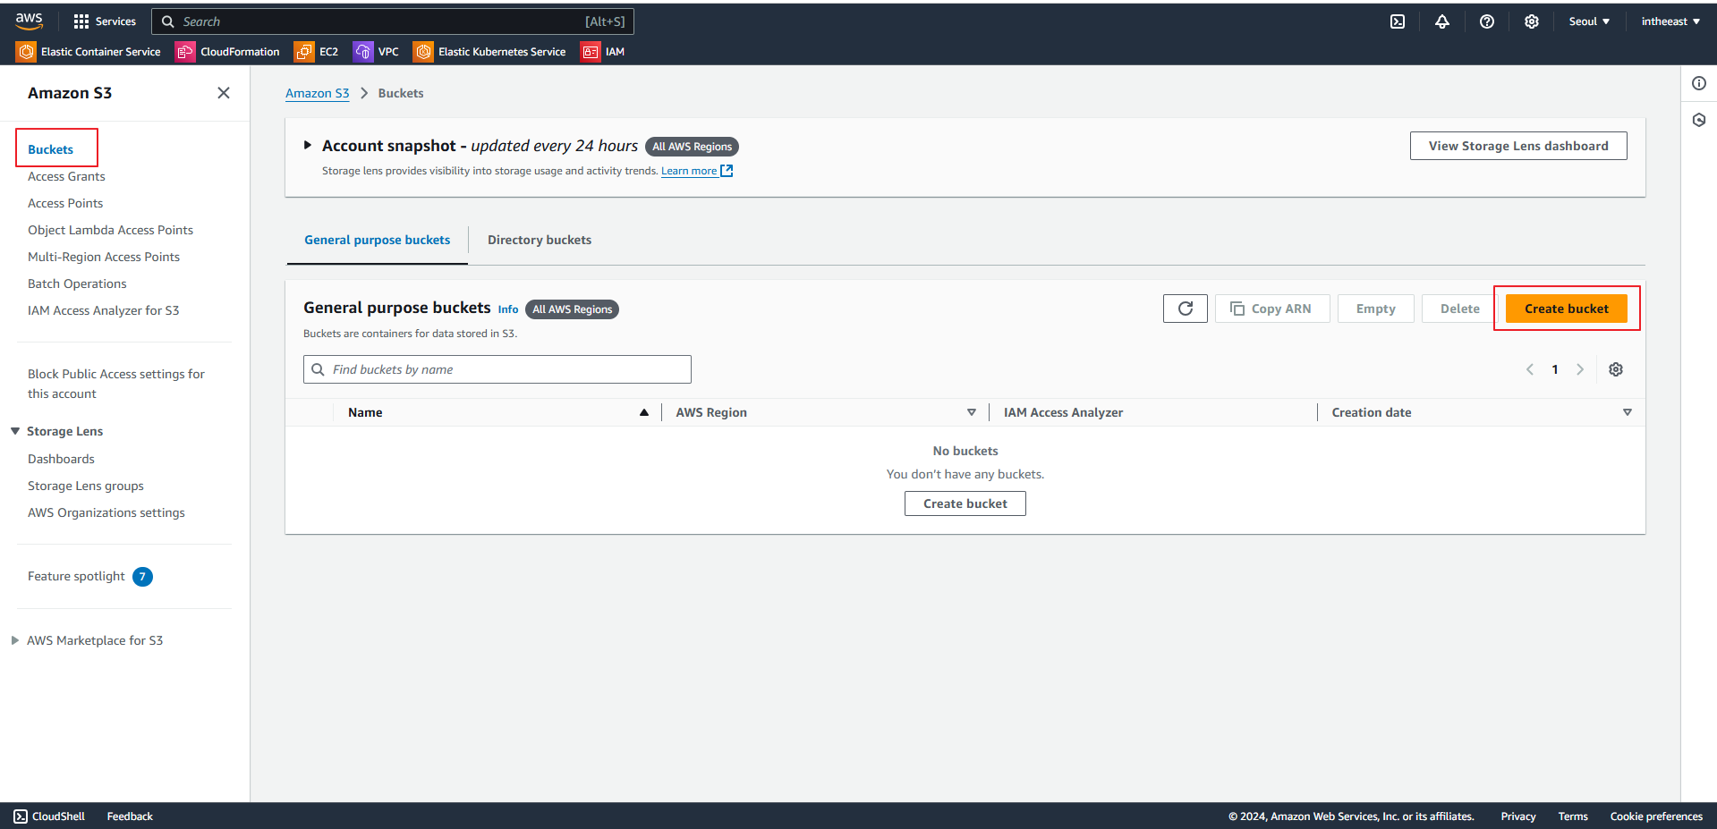Focus the top AWS Search bar

coord(393,21)
